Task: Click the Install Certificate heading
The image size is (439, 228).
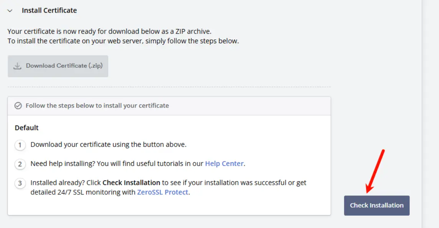Action: coord(49,10)
